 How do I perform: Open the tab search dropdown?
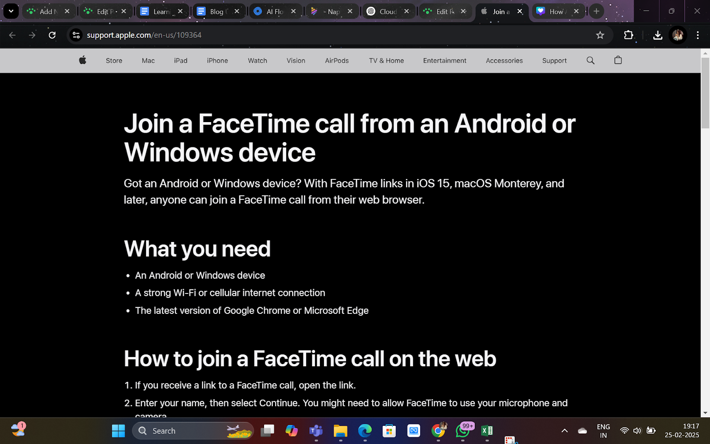point(11,12)
